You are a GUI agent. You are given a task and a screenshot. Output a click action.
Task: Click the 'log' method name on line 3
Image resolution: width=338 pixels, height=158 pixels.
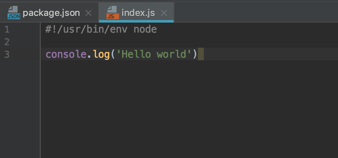click(101, 55)
